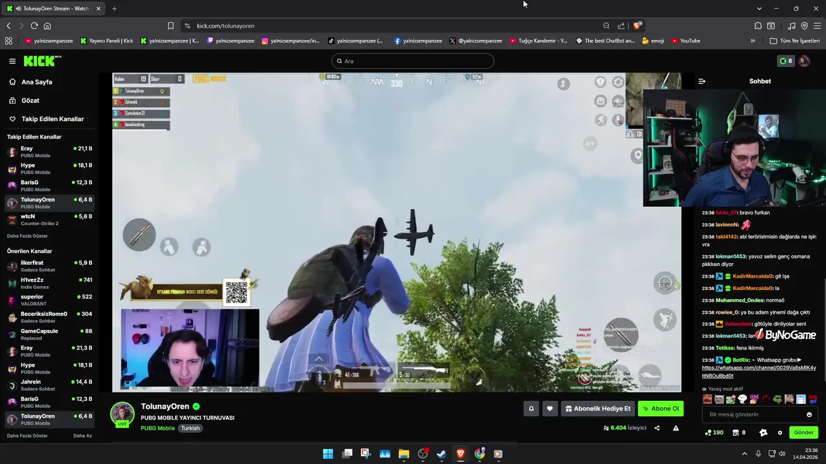Collapse list with Daha Az
This screenshot has width=826, height=464.
click(x=83, y=436)
